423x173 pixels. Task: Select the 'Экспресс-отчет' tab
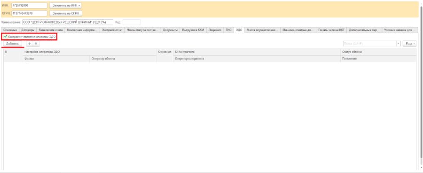(x=112, y=30)
